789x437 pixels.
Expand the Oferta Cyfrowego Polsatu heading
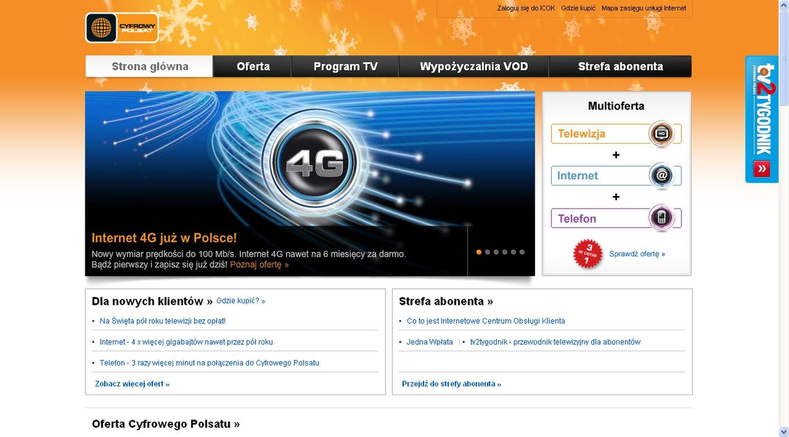[166, 424]
